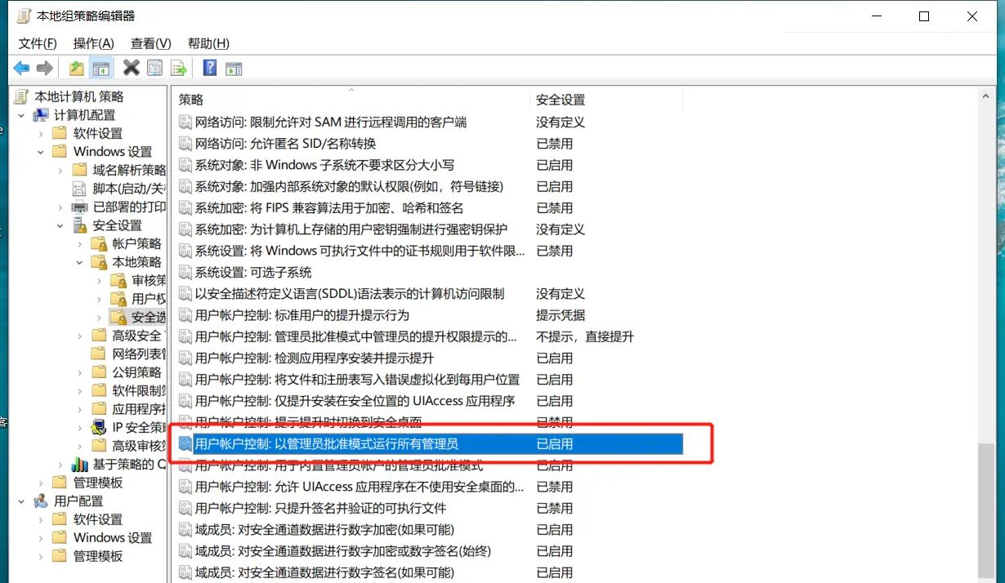Open the 操作(A) menu
This screenshot has width=1005, height=583.
pyautogui.click(x=93, y=43)
